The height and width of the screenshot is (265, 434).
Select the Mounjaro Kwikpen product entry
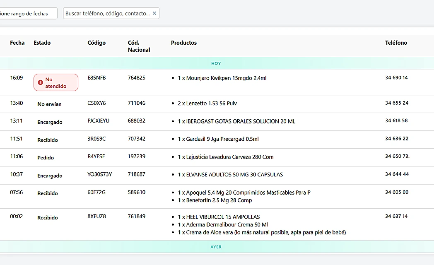(222, 78)
